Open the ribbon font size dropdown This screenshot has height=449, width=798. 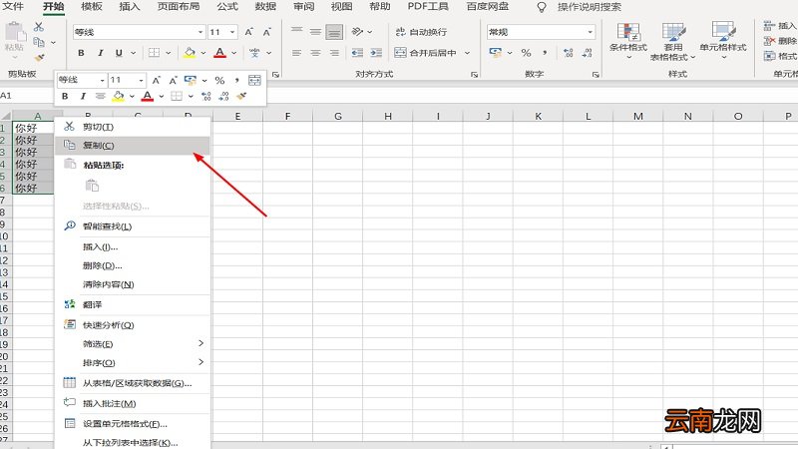[x=232, y=32]
